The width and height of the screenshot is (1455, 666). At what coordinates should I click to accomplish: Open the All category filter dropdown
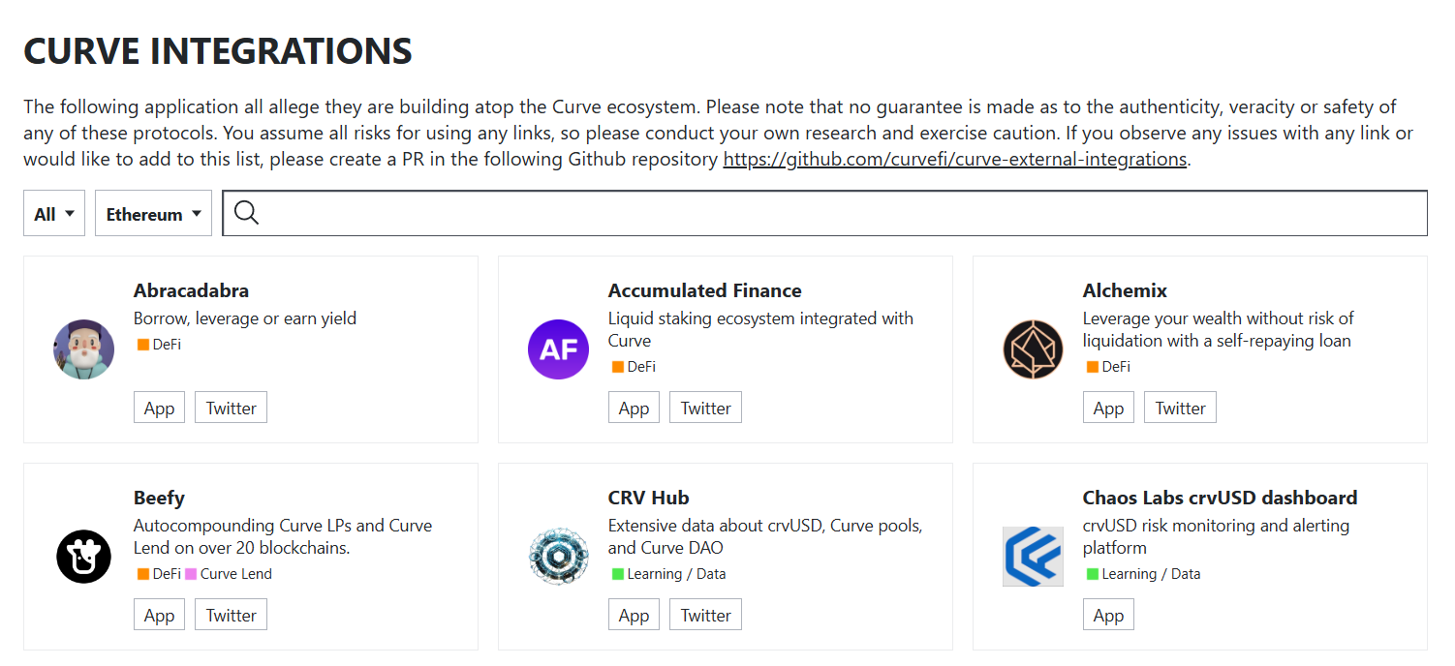54,214
